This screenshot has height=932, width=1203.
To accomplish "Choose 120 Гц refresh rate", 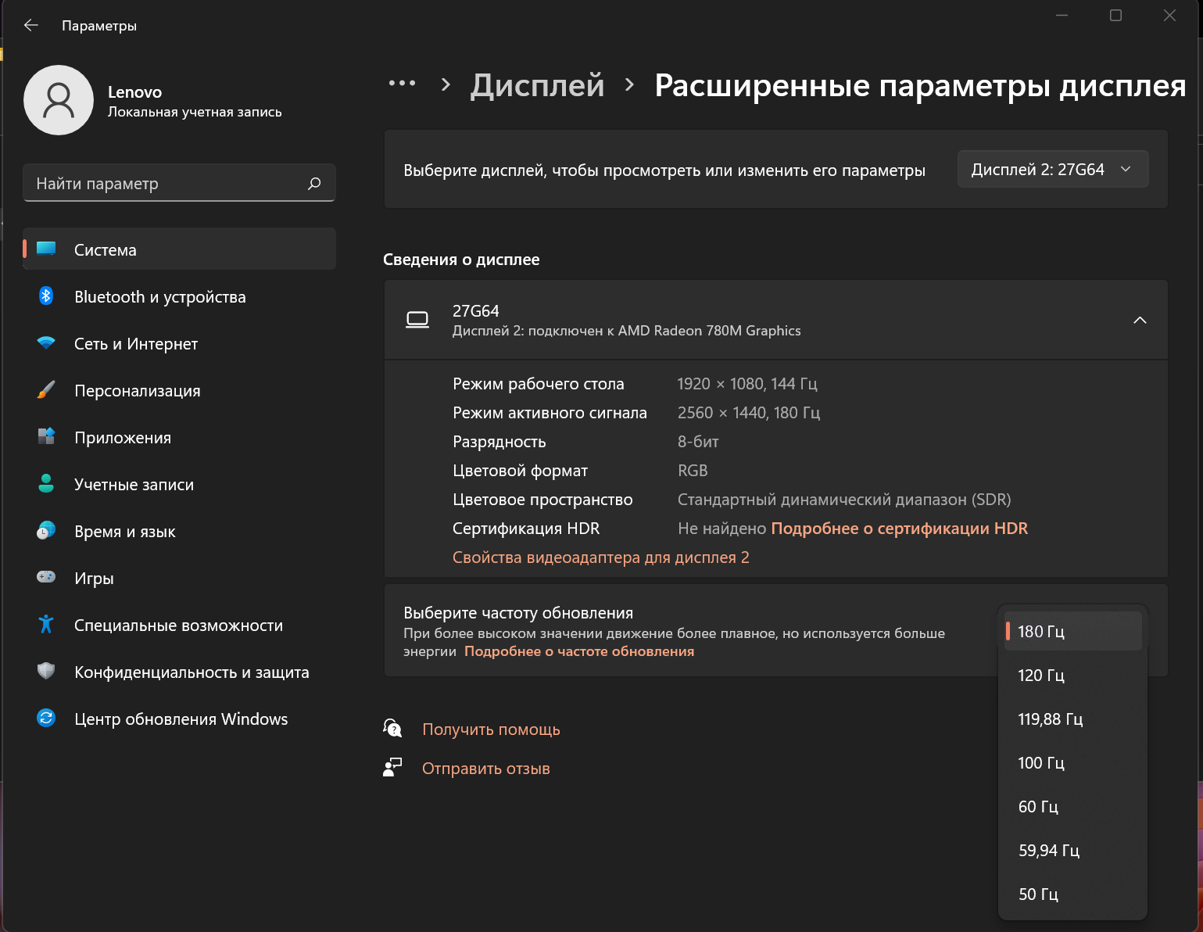I will (x=1041, y=676).
